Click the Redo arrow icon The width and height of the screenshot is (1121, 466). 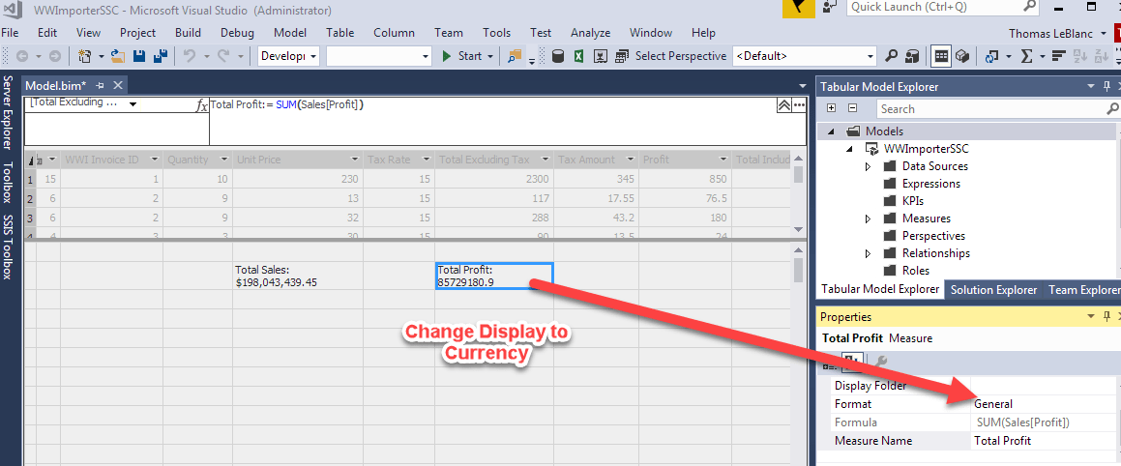click(x=223, y=56)
